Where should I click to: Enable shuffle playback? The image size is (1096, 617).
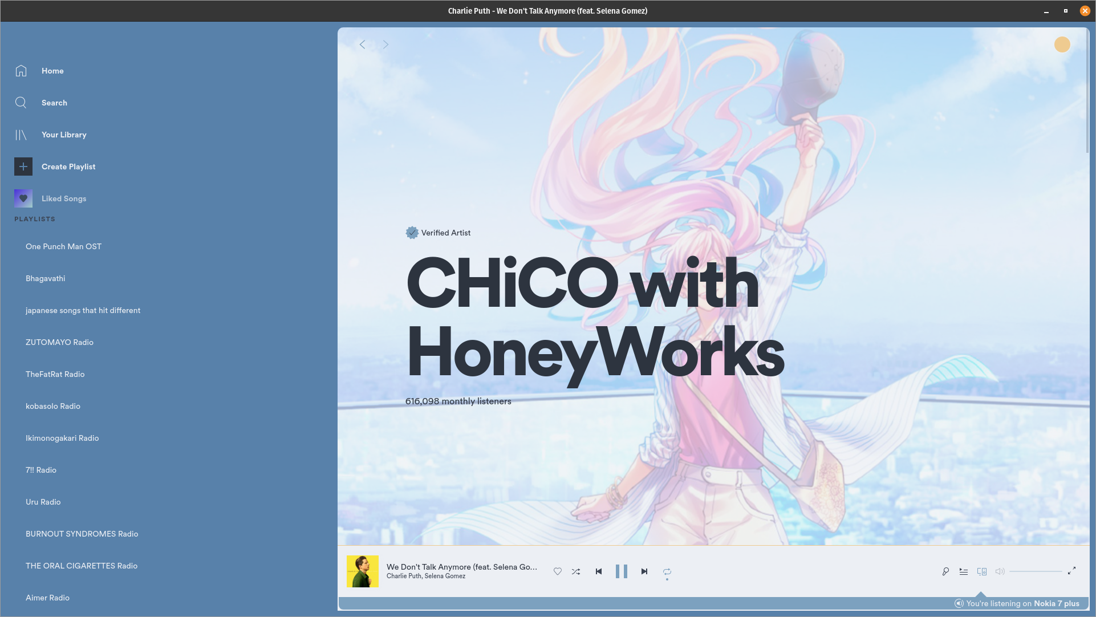pyautogui.click(x=576, y=571)
